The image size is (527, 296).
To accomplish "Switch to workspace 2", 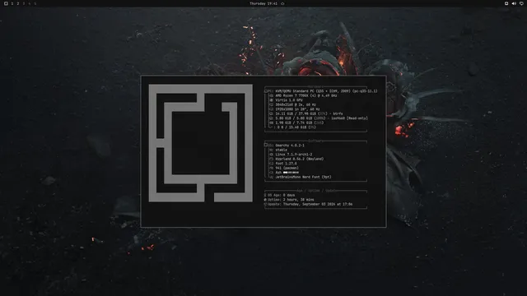I will (18, 3).
